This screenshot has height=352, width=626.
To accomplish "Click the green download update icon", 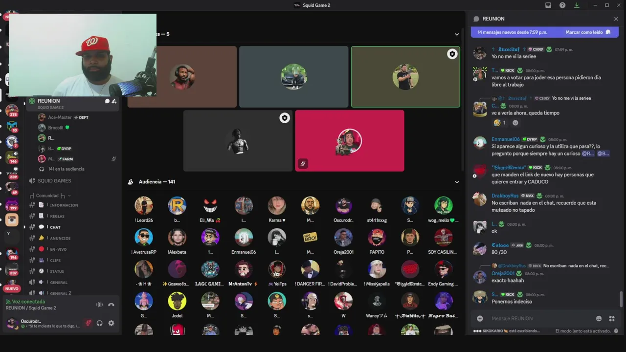I will point(577,5).
